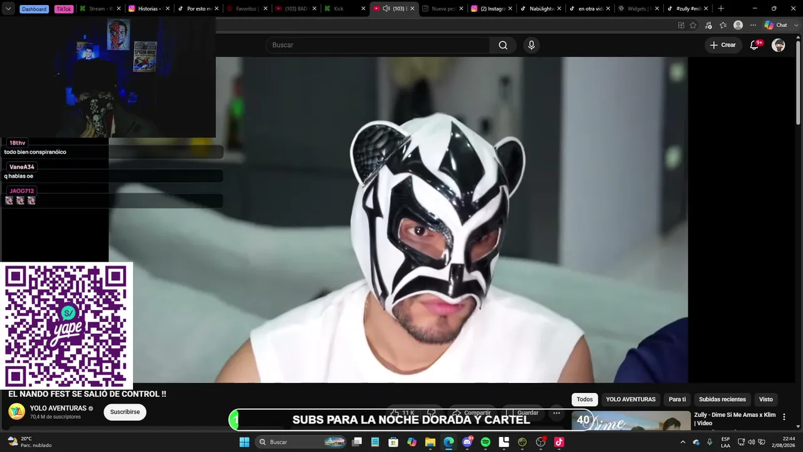
Task: Open the Notepad app on the taskbar
Action: coord(375,442)
